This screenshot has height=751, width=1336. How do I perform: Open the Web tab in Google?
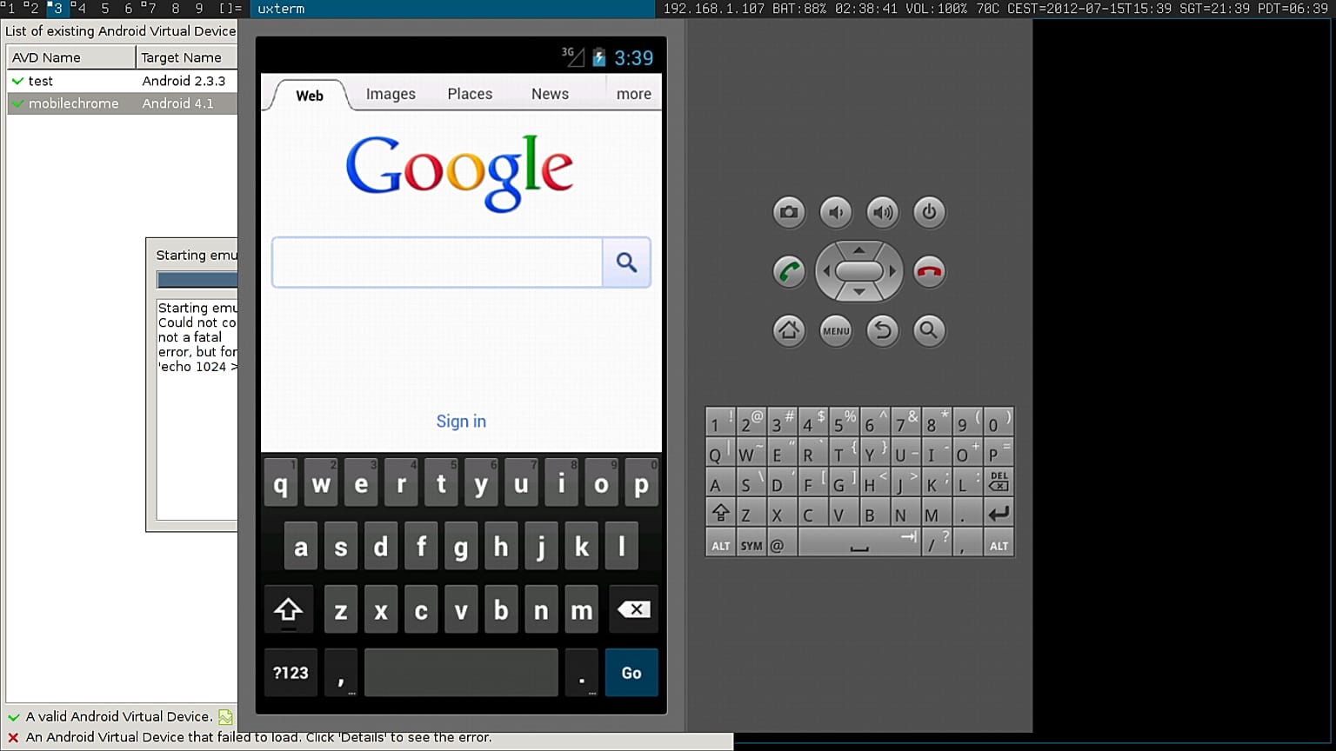(310, 96)
